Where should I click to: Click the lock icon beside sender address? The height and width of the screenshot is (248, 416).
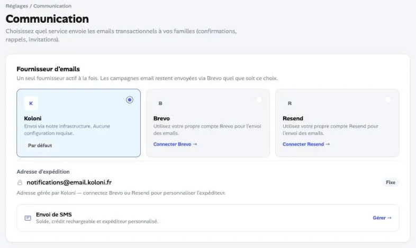pyautogui.click(x=20, y=183)
